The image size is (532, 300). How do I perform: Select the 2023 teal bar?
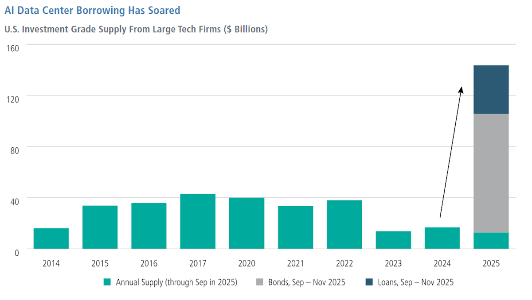click(x=393, y=240)
